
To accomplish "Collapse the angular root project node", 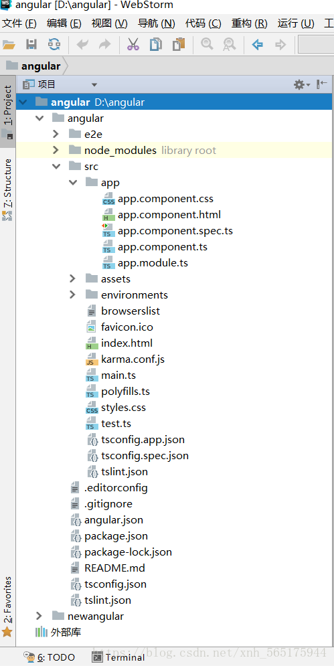I will (x=23, y=102).
